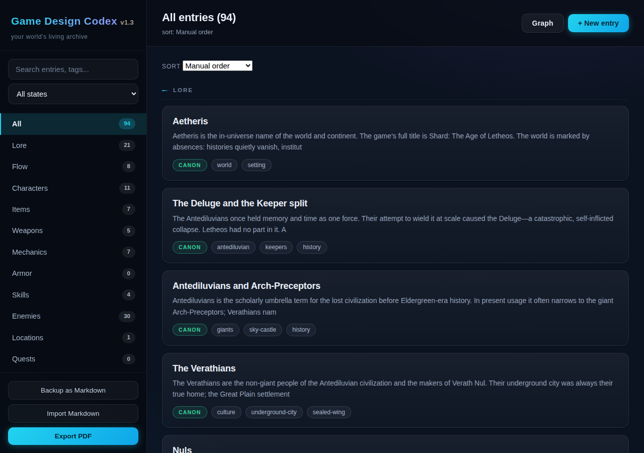644x453 pixels.
Task: Export the codex as PDF
Action: click(73, 436)
